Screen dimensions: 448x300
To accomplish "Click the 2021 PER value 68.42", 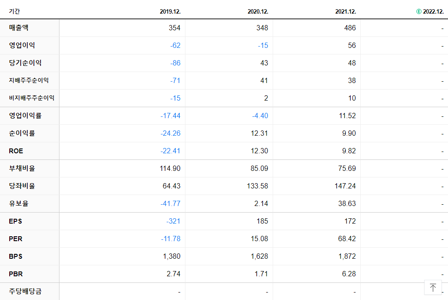I will [x=347, y=239].
